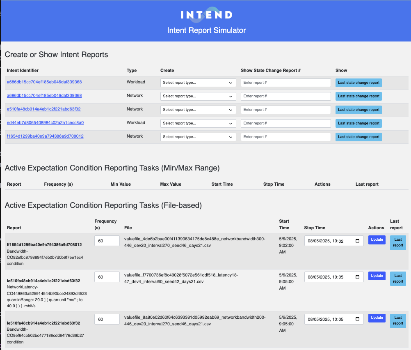The image size is (411, 350).
Task: Focus report number field in a686db15 Workload row
Action: 286,83
